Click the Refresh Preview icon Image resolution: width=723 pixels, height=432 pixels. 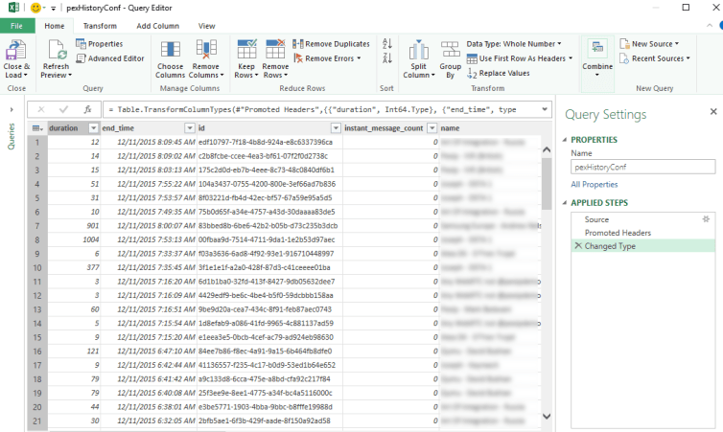pos(57,52)
